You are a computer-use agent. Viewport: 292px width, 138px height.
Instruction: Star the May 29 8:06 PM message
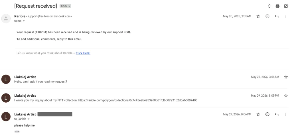pyautogui.click(x=258, y=114)
